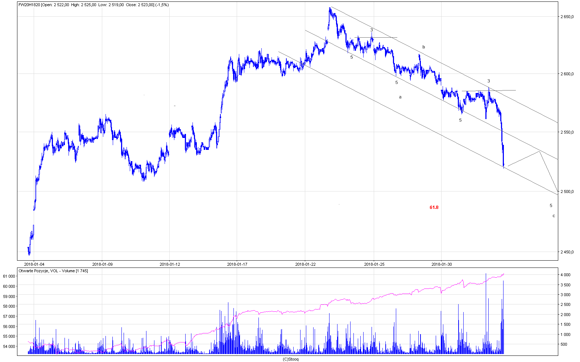Screen dimensions: 580x362
Task: Click the 3 500 volume axis label
Action: 566,285
